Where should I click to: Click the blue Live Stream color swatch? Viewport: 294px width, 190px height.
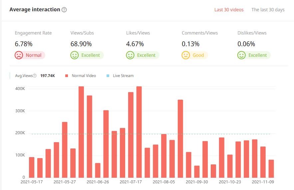point(108,76)
